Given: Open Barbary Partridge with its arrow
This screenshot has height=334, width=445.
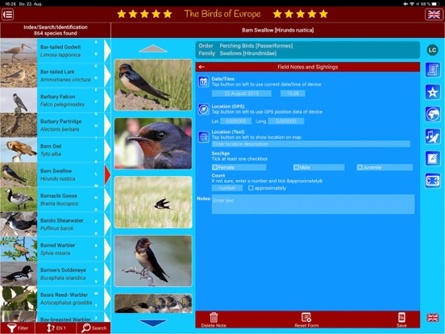Looking at the screenshot, I should (x=107, y=125).
